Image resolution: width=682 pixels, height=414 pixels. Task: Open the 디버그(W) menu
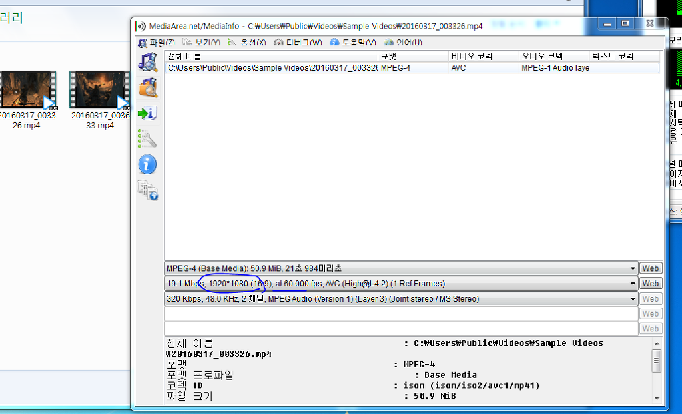click(x=298, y=42)
